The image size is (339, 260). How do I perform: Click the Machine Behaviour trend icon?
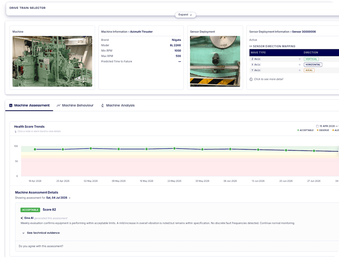pos(58,106)
